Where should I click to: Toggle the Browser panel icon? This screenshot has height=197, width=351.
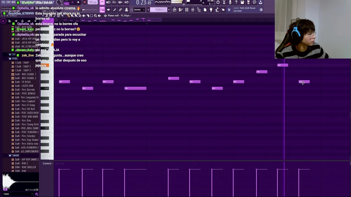pos(199,10)
